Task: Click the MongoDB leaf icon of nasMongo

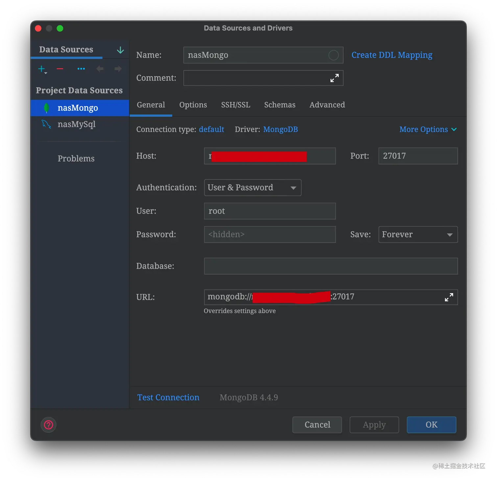Action: (x=47, y=108)
